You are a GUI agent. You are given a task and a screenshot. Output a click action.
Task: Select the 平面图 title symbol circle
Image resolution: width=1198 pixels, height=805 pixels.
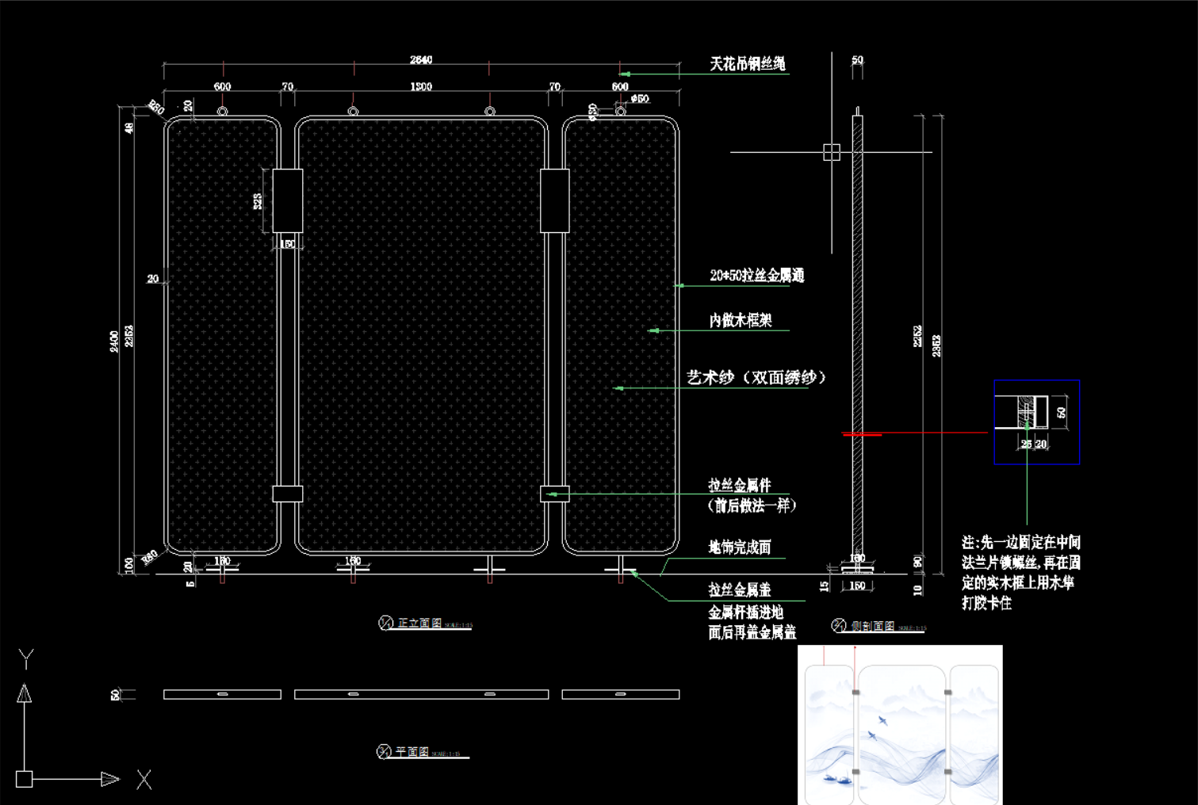pos(384,751)
